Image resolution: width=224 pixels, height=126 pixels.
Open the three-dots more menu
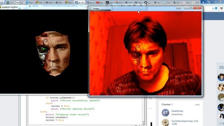coord(150,108)
